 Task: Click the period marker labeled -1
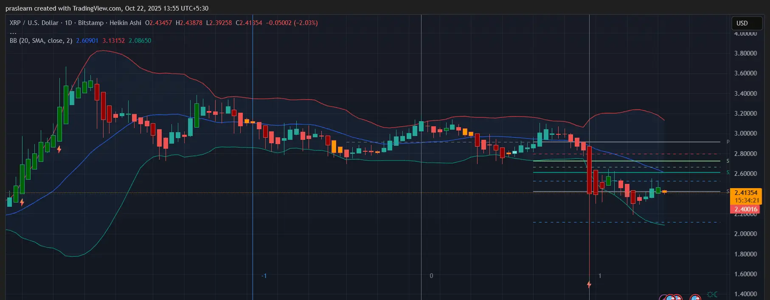[264, 276]
